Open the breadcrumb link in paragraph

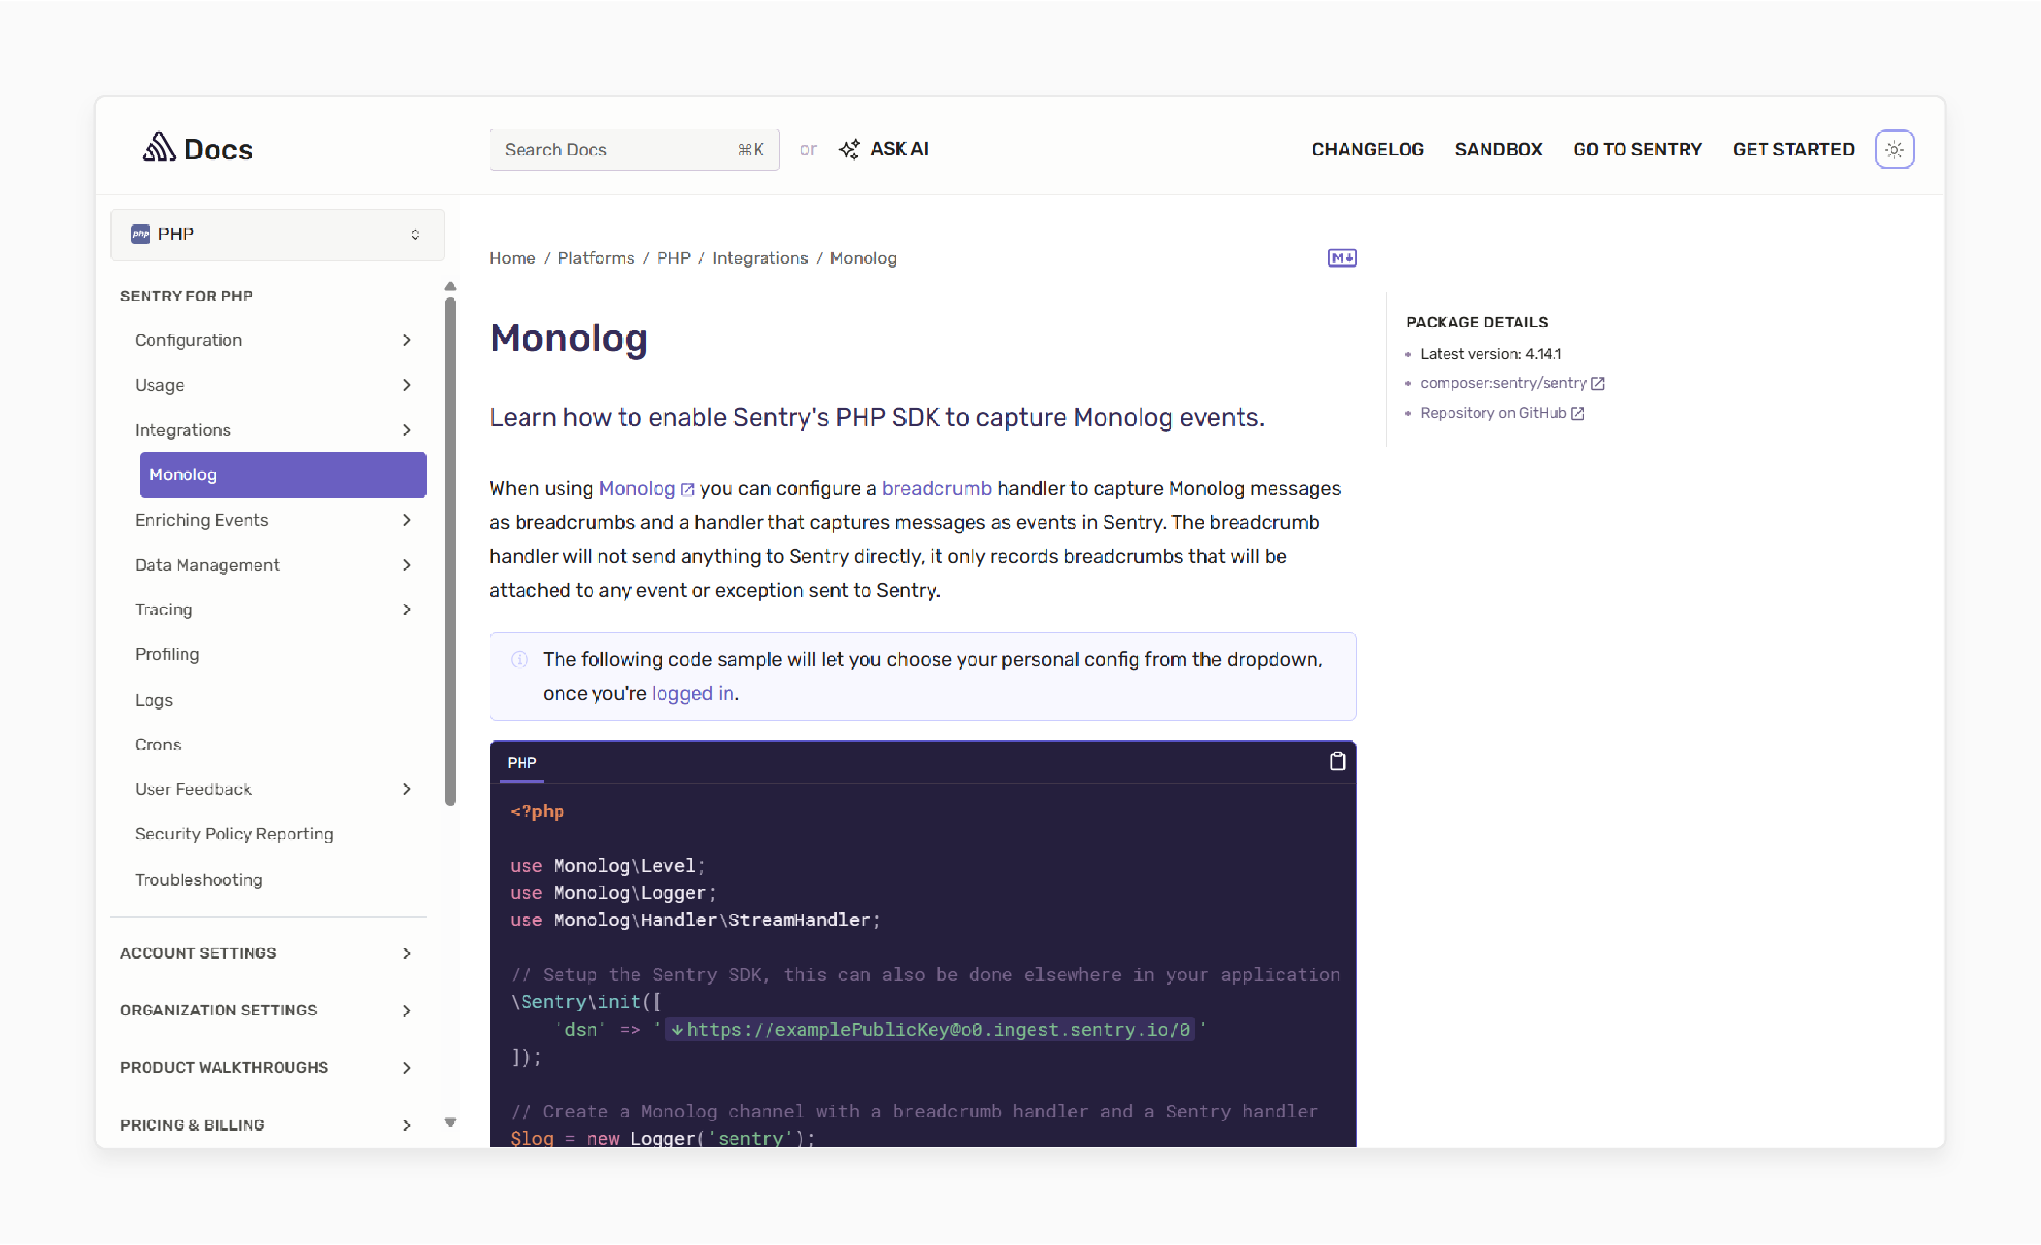pos(936,489)
